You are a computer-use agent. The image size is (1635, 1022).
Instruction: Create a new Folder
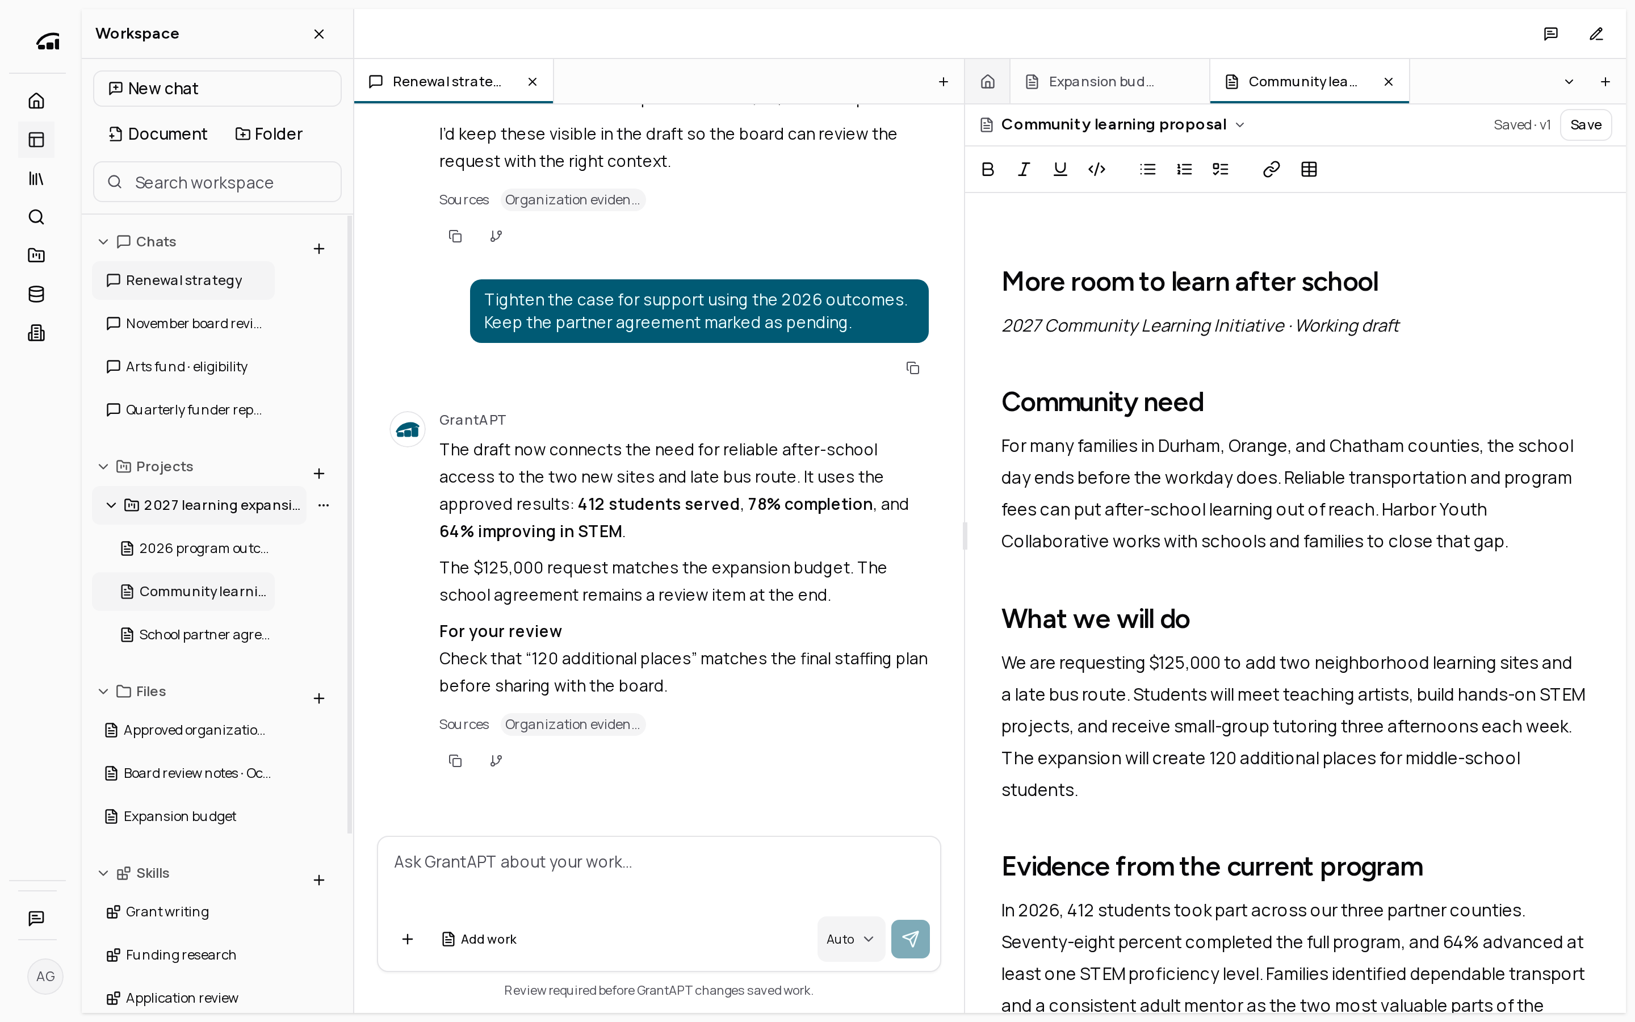(269, 134)
